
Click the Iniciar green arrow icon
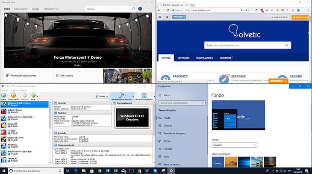point(33,96)
